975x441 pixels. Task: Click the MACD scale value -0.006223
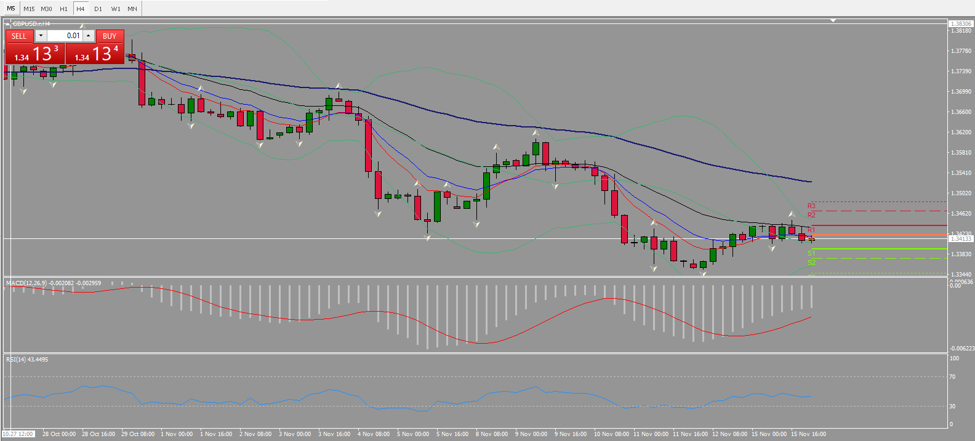pyautogui.click(x=962, y=349)
